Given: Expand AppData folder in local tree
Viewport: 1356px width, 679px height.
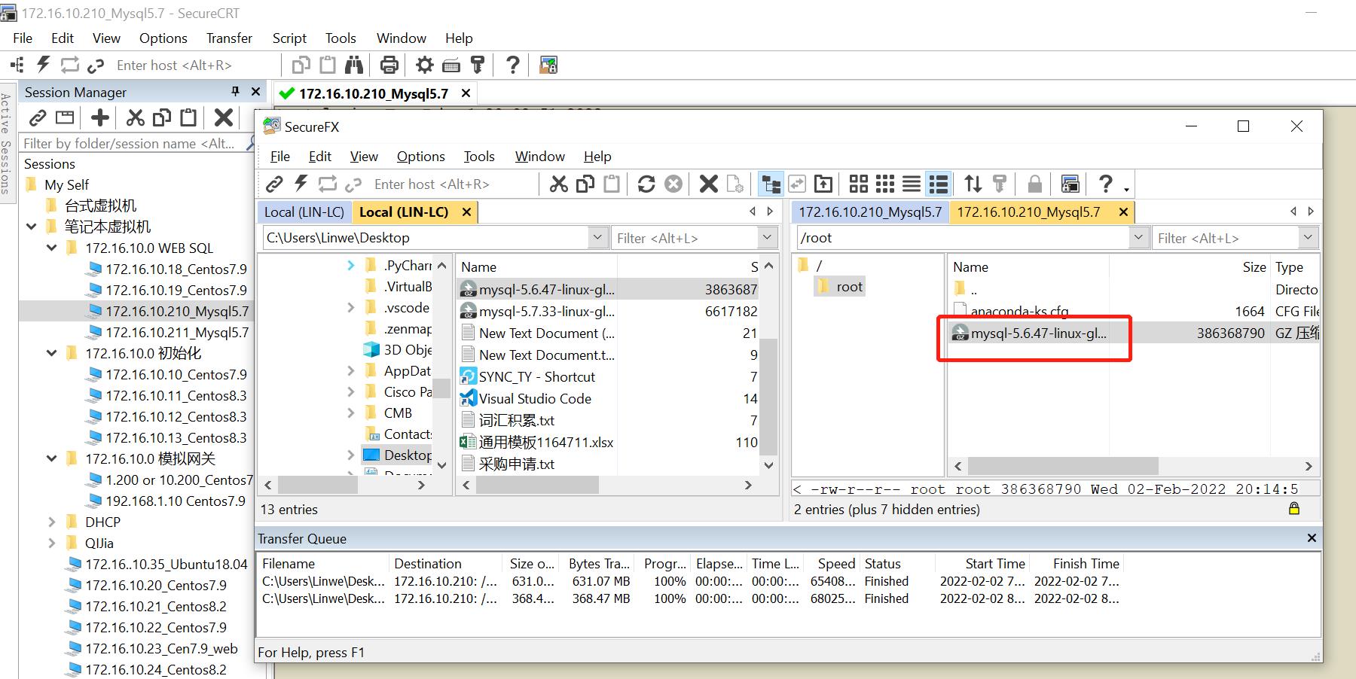Looking at the screenshot, I should point(351,370).
